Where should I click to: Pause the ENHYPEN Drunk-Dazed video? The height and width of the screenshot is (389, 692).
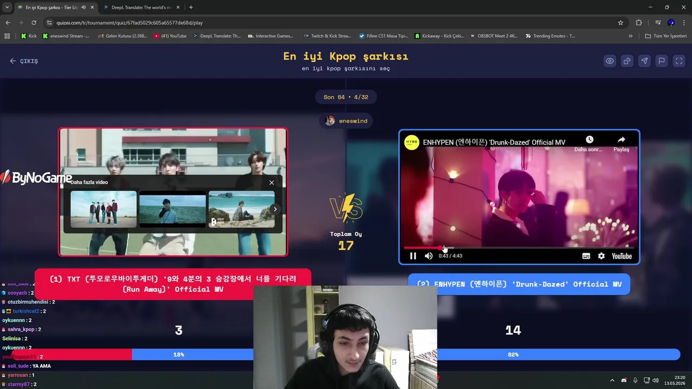point(413,256)
